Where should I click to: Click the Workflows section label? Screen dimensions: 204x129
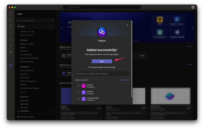[x=25, y=111]
